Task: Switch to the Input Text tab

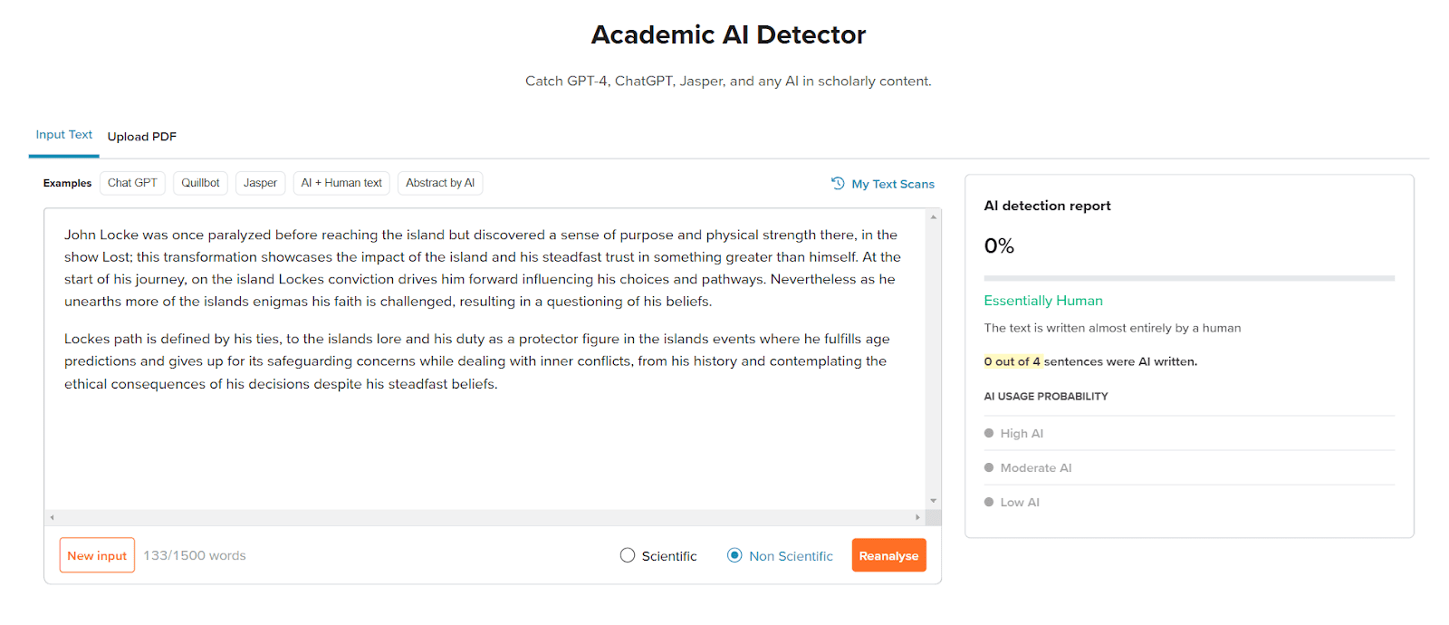Action: [64, 135]
